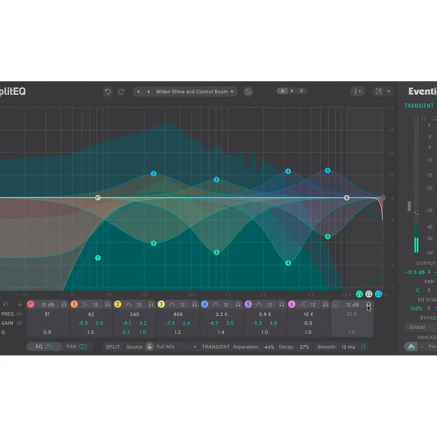Switch to the EQ view tab
Viewport: 437px width, 437px height.
(x=44, y=346)
